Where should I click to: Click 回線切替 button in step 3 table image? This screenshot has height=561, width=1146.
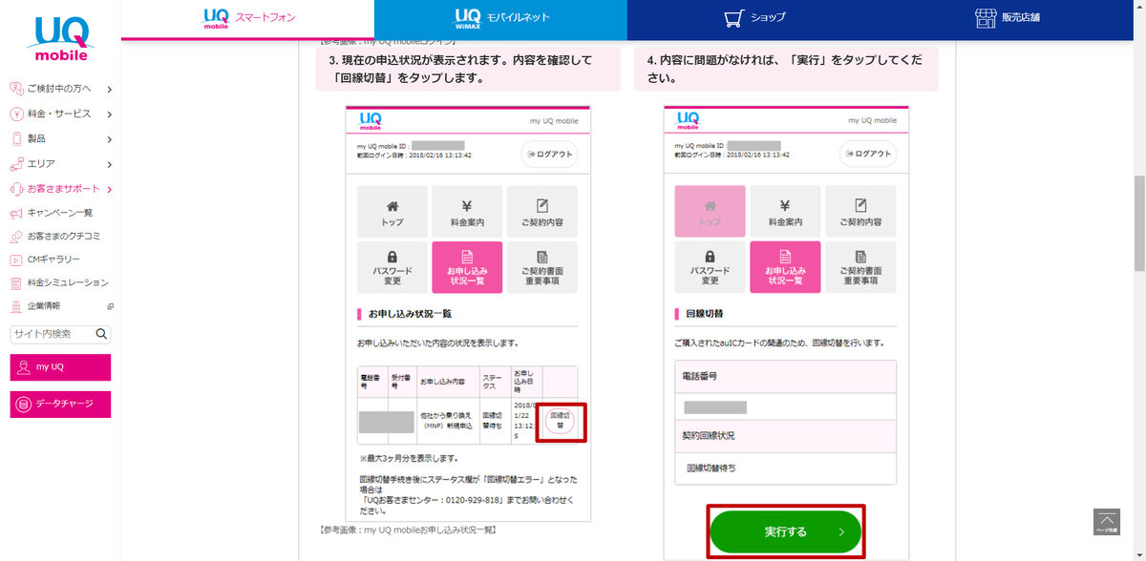[561, 421]
